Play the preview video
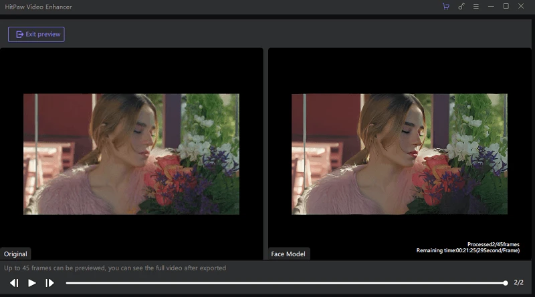This screenshot has height=297, width=535. click(32, 283)
